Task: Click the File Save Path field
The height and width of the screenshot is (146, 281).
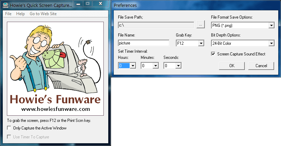Action: [x=156, y=25]
